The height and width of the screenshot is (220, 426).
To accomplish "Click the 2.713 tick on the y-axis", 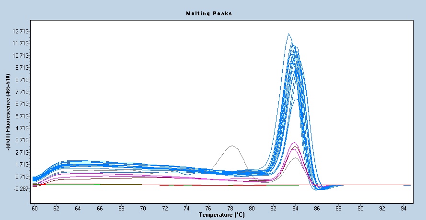I will click(x=22, y=152).
